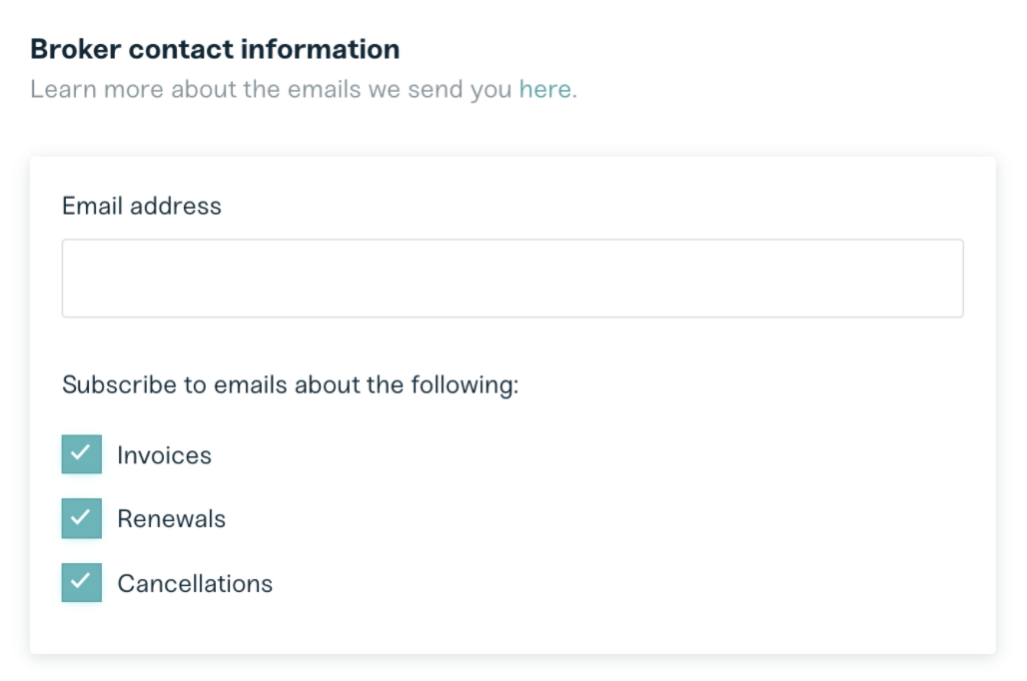Uncheck the Renewals checkbox
Viewport: 1027px width, 681px height.
pyautogui.click(x=82, y=518)
